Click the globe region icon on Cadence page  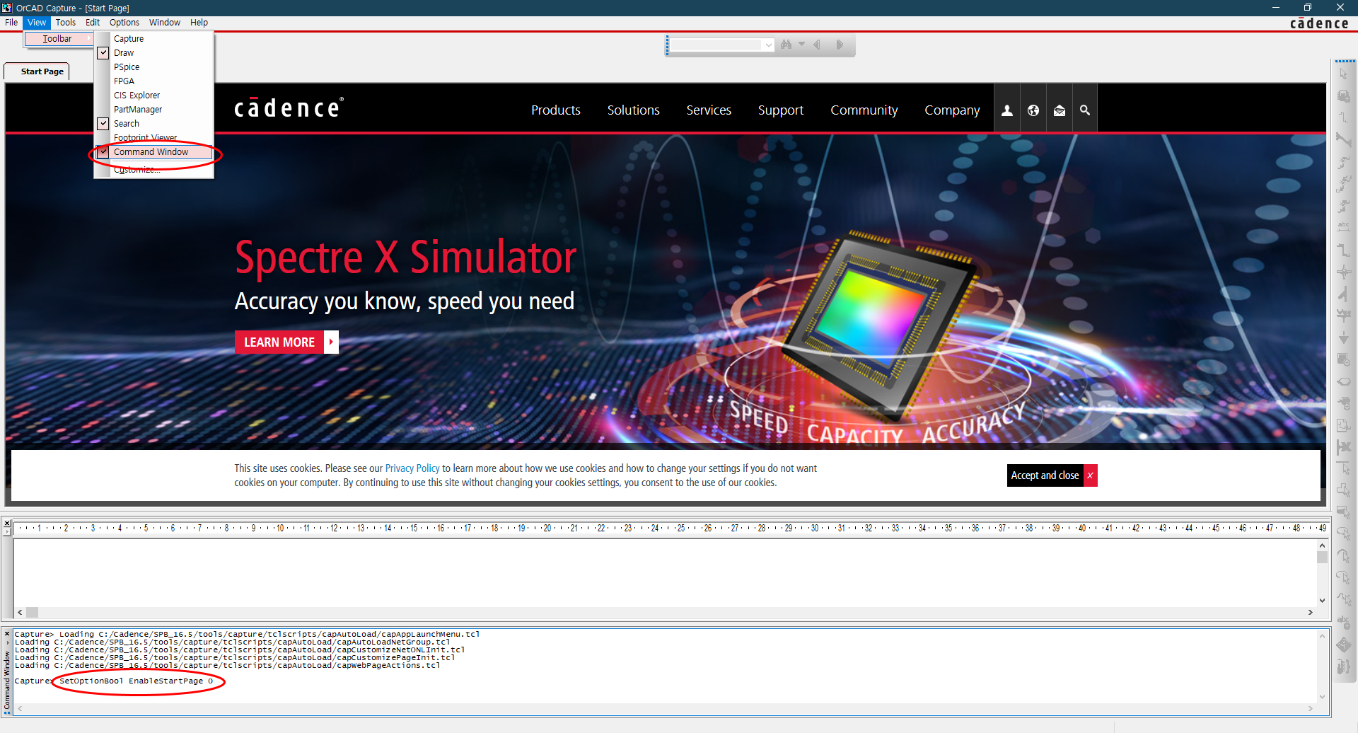tap(1033, 110)
